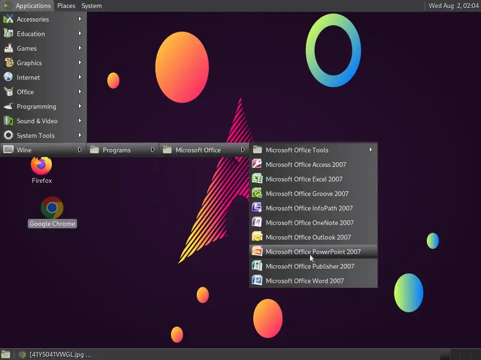Click the System Tools gear icon
Screen dimensions: 481x360
[x=8, y=135]
